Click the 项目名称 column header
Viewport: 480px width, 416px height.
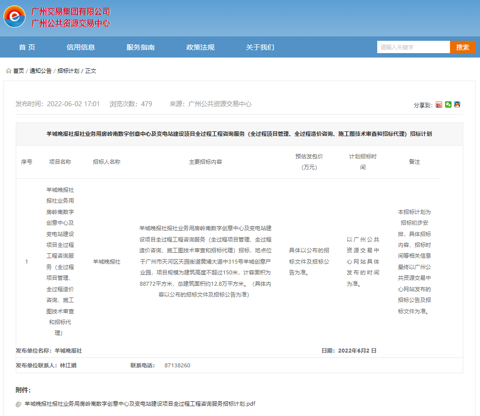click(60, 162)
